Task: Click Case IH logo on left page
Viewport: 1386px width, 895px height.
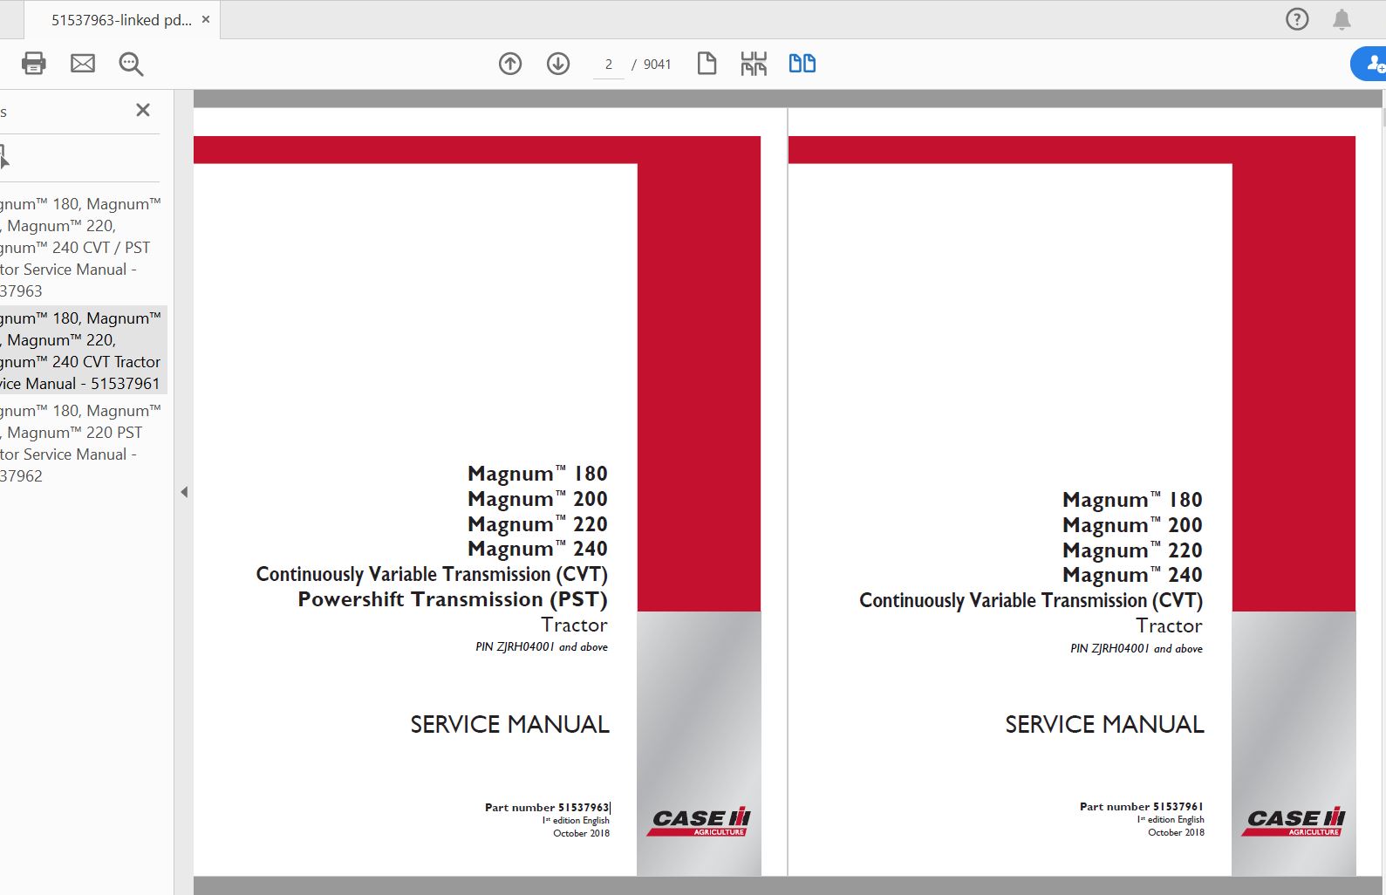Action: click(699, 821)
